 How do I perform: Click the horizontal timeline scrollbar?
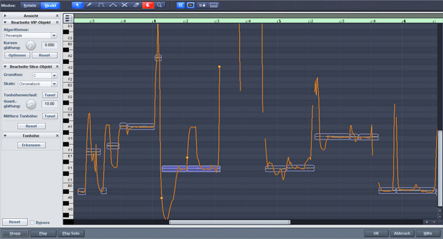click(230, 223)
